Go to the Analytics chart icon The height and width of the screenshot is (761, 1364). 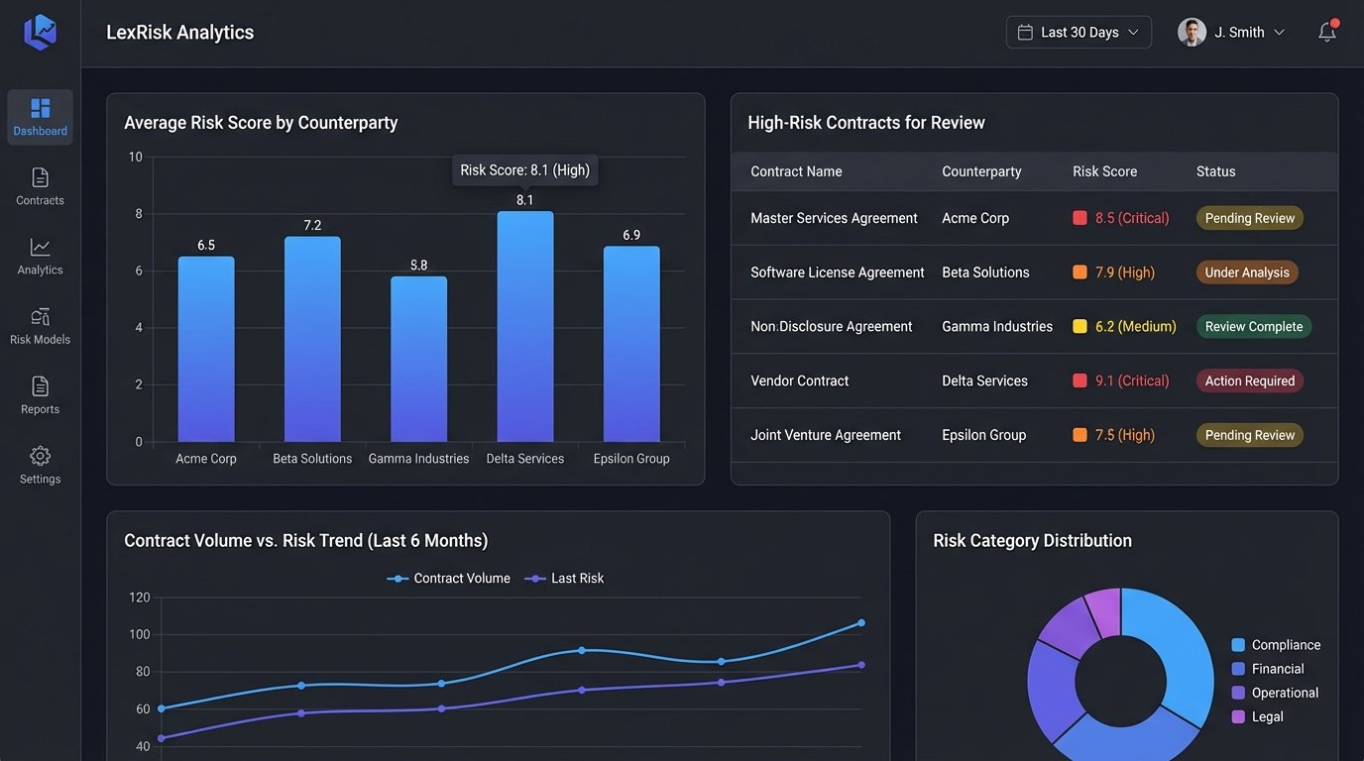click(40, 248)
